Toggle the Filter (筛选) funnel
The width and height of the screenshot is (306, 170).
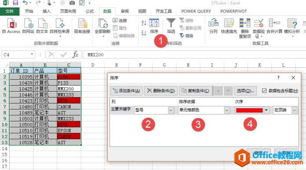pyautogui.click(x=171, y=26)
